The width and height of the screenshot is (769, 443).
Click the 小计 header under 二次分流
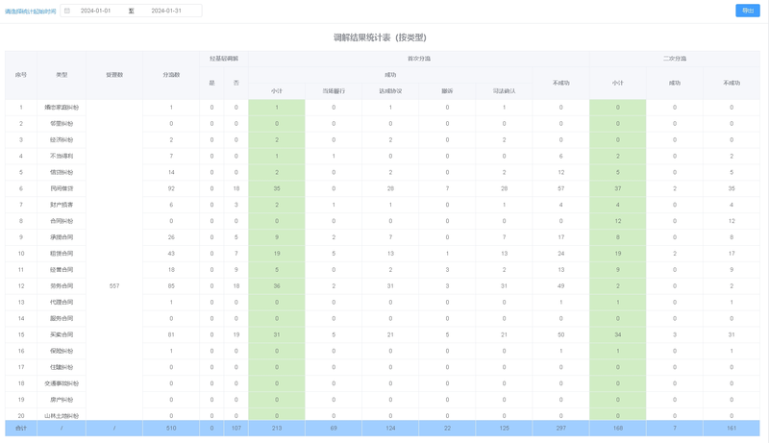pos(617,84)
